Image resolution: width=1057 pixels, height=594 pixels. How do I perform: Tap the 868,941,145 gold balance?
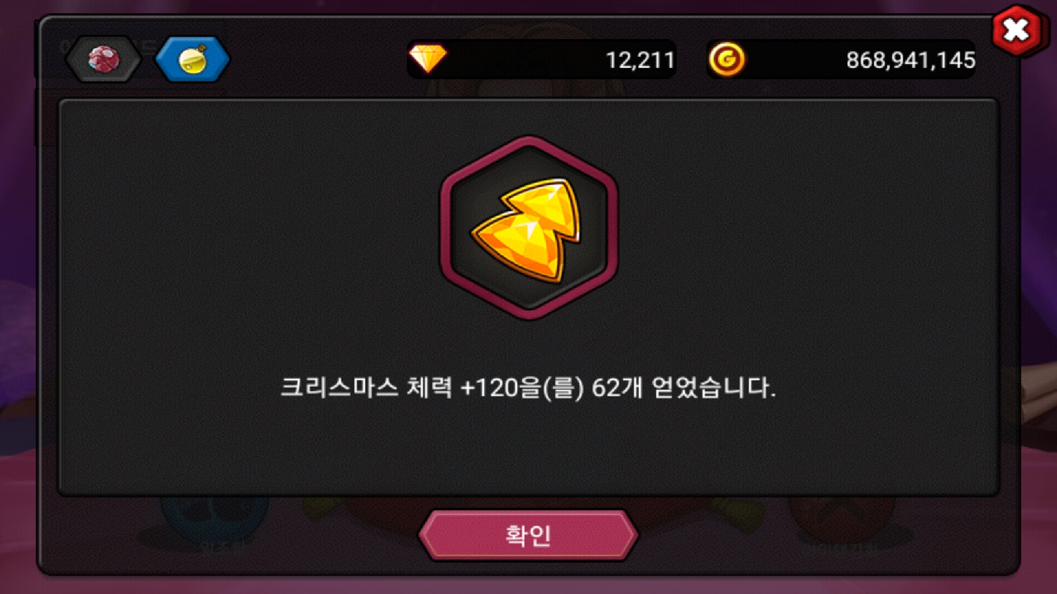point(911,60)
